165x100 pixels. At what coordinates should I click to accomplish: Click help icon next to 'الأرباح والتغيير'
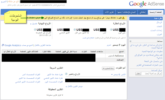pos(66,74)
